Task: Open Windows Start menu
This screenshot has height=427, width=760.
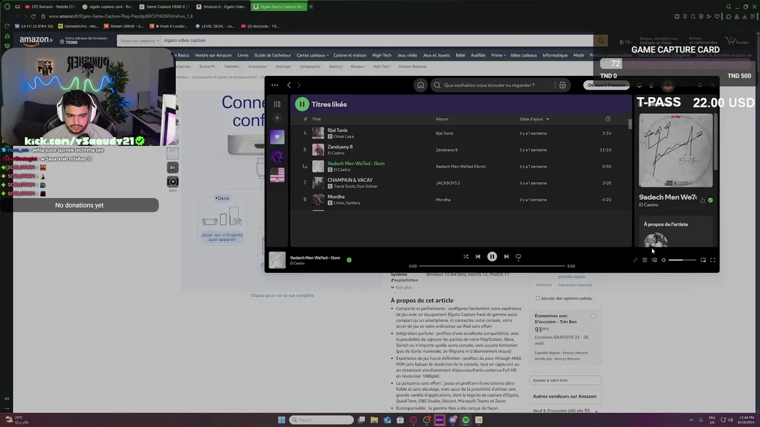Action: point(281,420)
